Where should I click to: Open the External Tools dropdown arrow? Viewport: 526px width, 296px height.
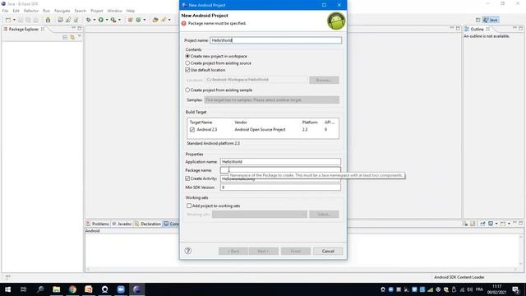[119, 20]
